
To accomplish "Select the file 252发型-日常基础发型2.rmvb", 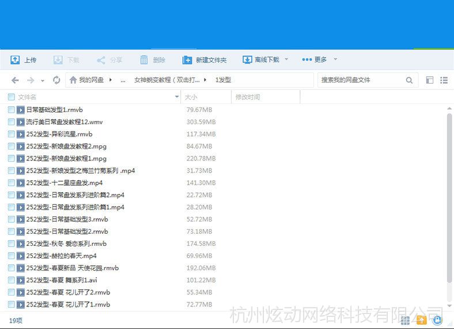I will pos(67,231).
